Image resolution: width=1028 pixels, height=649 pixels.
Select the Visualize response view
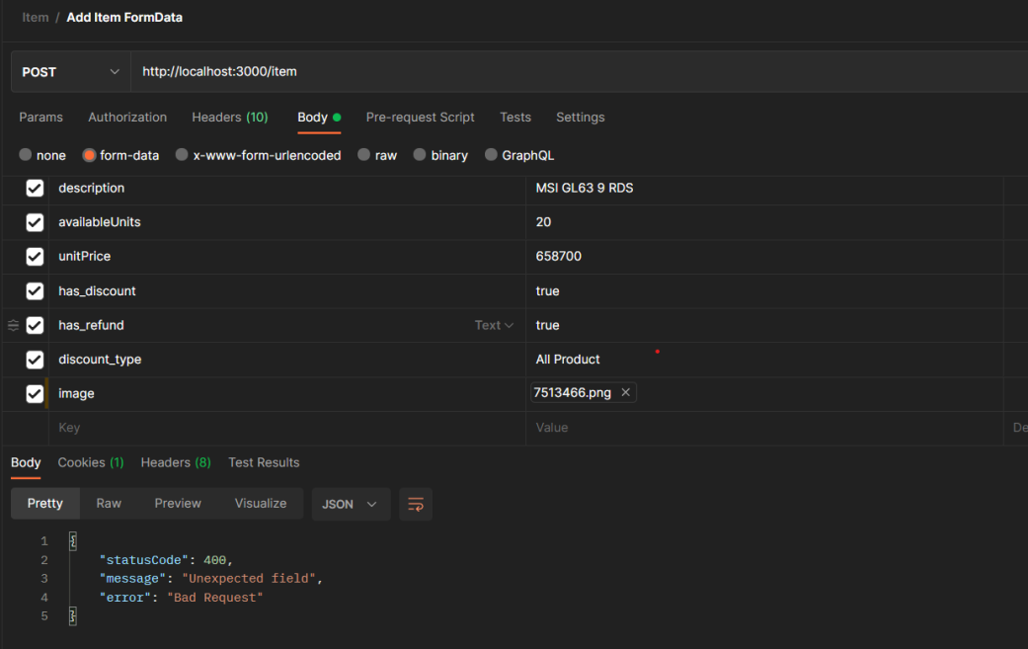point(261,504)
